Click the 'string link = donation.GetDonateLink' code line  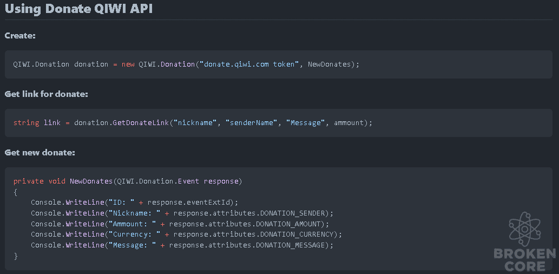click(x=193, y=123)
